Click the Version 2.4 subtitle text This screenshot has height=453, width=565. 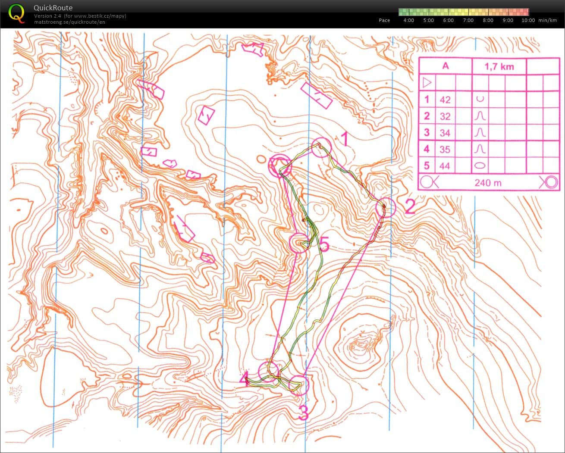80,16
